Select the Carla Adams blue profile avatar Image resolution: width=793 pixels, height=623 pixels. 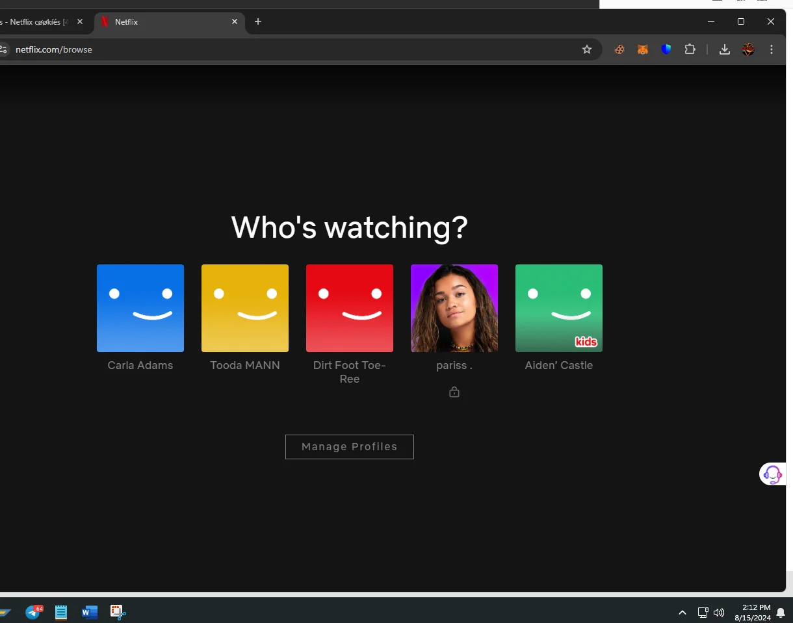tap(140, 308)
